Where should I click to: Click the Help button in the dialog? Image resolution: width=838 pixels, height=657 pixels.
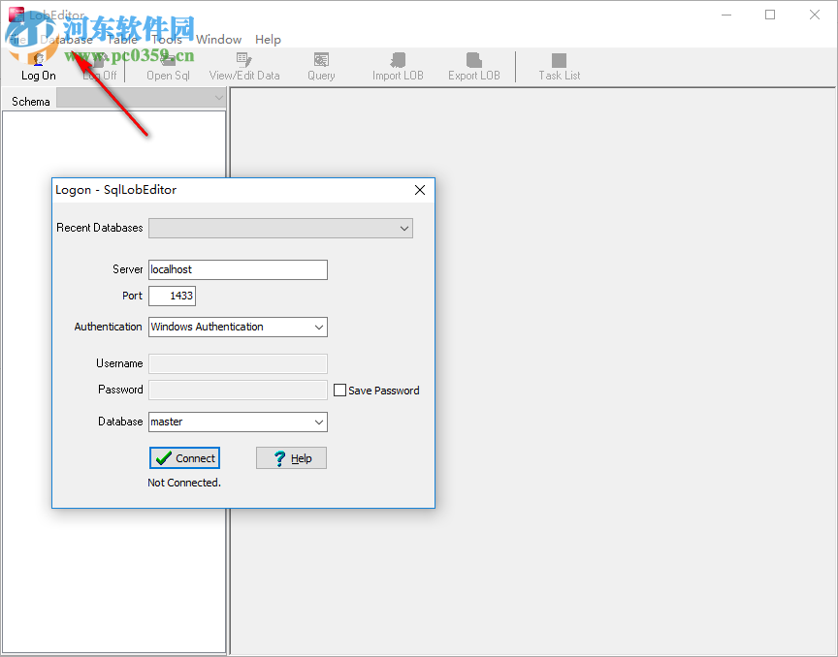(x=291, y=457)
